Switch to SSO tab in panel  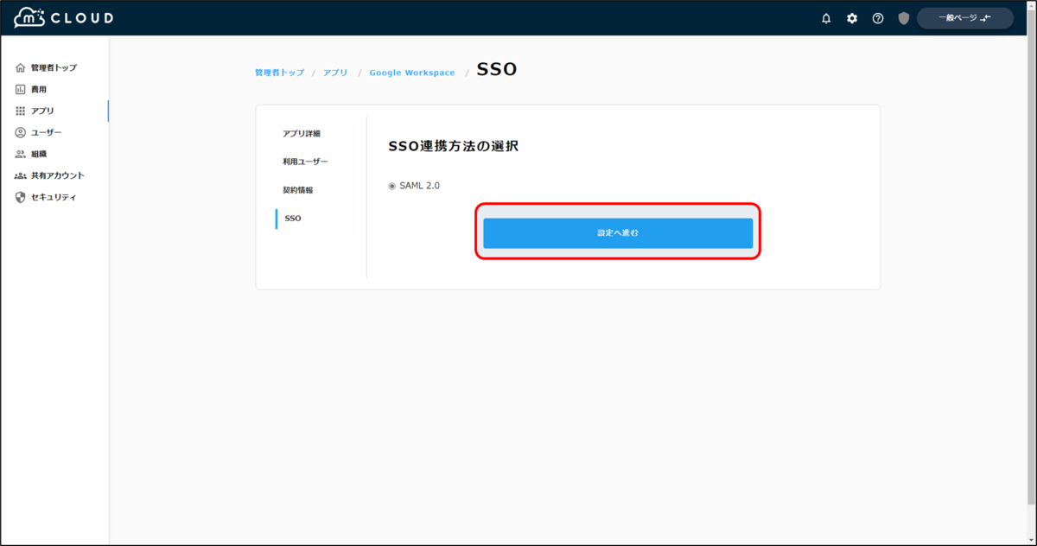click(x=293, y=219)
